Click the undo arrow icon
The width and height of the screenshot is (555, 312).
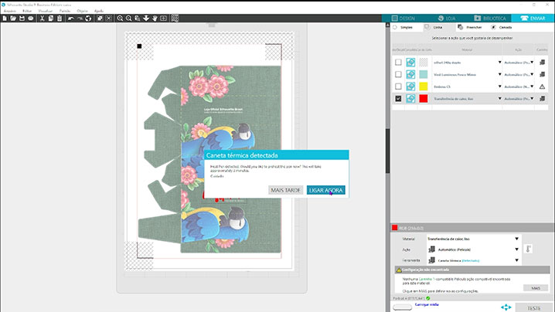[70, 18]
